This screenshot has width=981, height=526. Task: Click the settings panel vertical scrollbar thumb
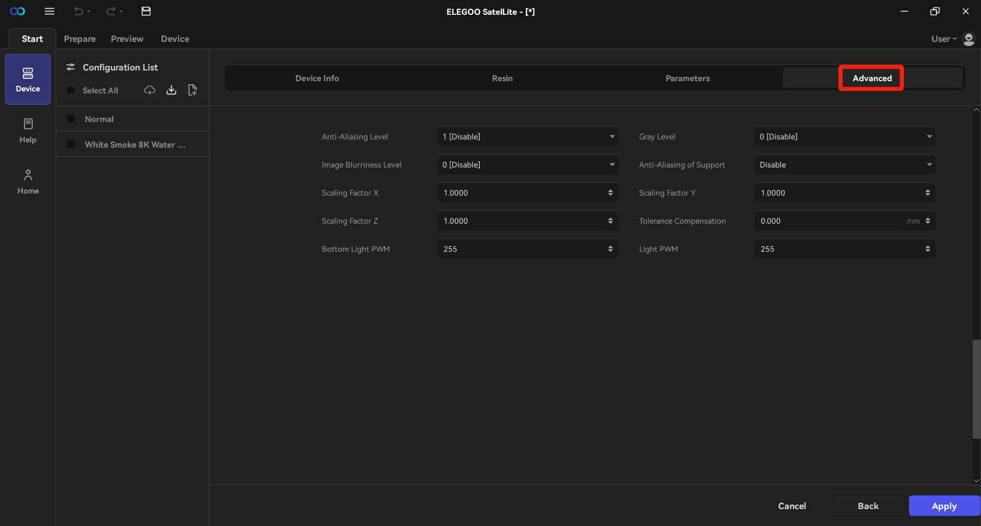click(976, 389)
